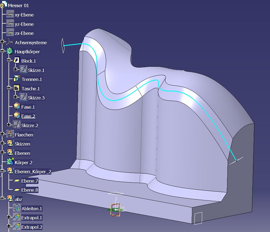
Task: Click the Skizze.1 sketch icon
Action: click(x=23, y=69)
